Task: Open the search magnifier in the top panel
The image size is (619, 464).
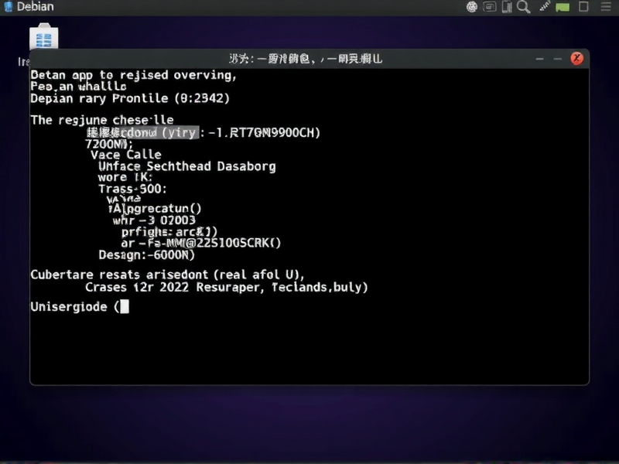Action: pos(524,6)
